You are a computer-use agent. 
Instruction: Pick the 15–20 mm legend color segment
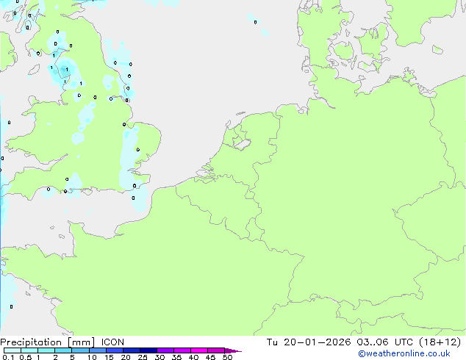point(115,350)
